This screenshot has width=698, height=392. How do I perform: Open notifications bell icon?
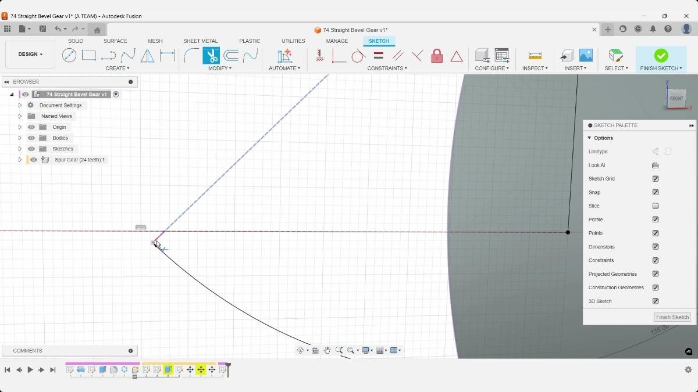(x=653, y=29)
